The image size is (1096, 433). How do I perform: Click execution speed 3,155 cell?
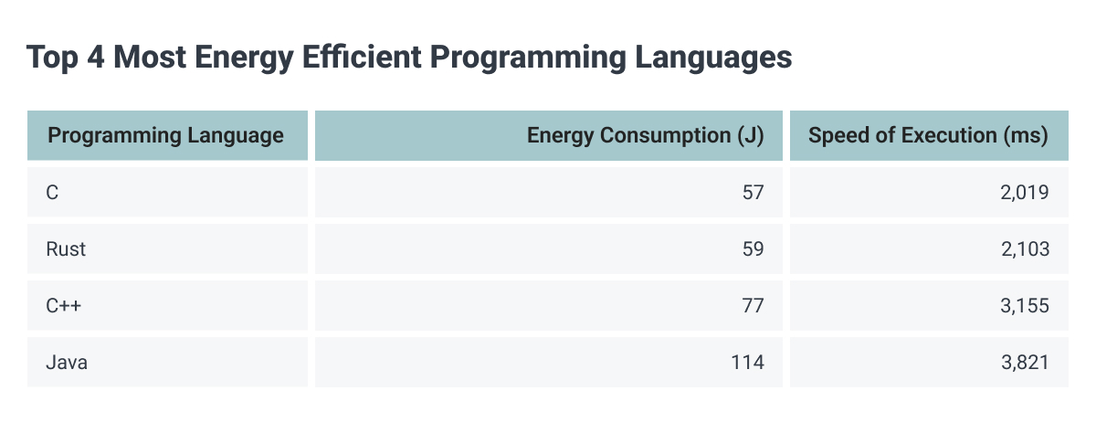(929, 305)
